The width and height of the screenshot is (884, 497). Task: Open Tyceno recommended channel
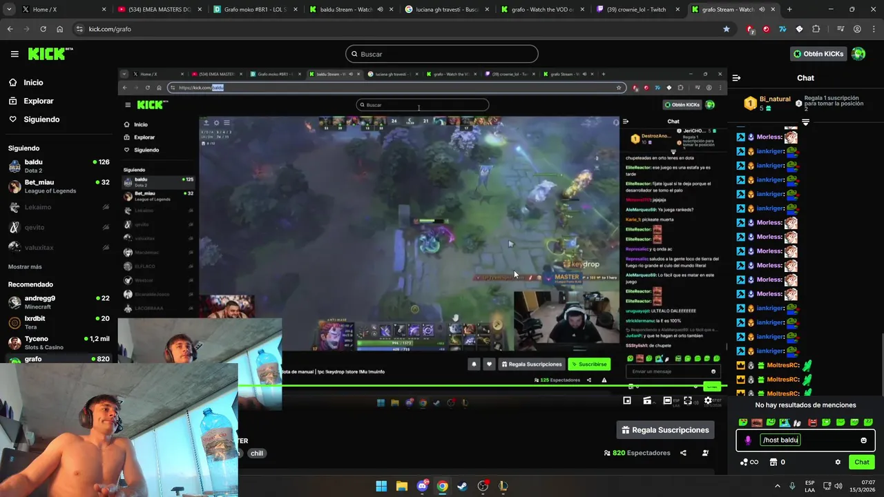[59, 342]
